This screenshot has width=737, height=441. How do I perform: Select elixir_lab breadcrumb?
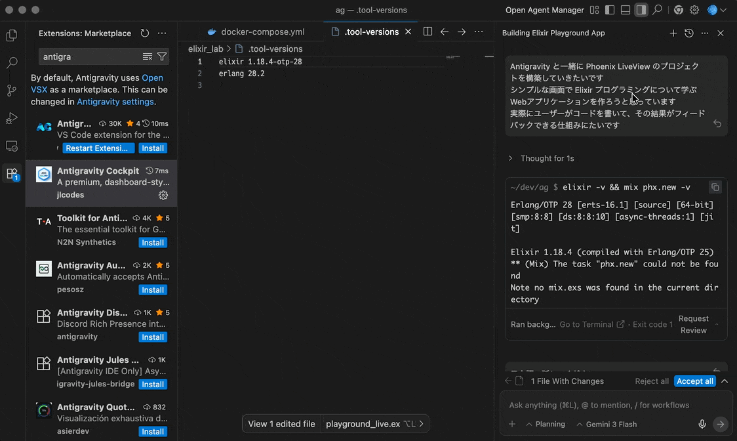coord(205,49)
